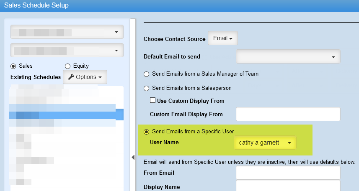The image size is (359, 191).
Task: Collapse the left panel using splitter arrow
Action: coord(133,157)
